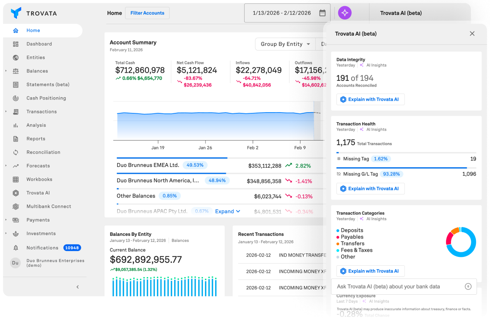Click the Notifications bell icon
The height and width of the screenshot is (320, 490).
(x=15, y=248)
